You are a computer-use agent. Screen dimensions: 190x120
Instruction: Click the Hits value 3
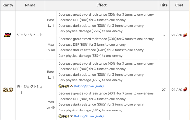point(164,35)
